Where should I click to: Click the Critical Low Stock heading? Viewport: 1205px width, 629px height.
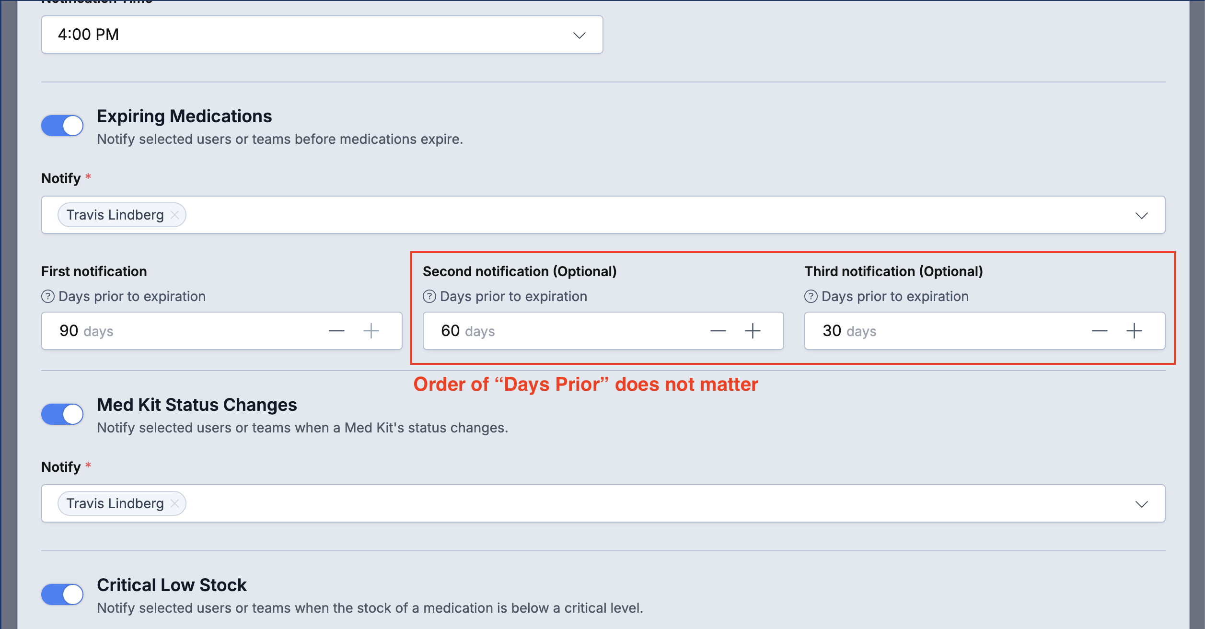(172, 585)
